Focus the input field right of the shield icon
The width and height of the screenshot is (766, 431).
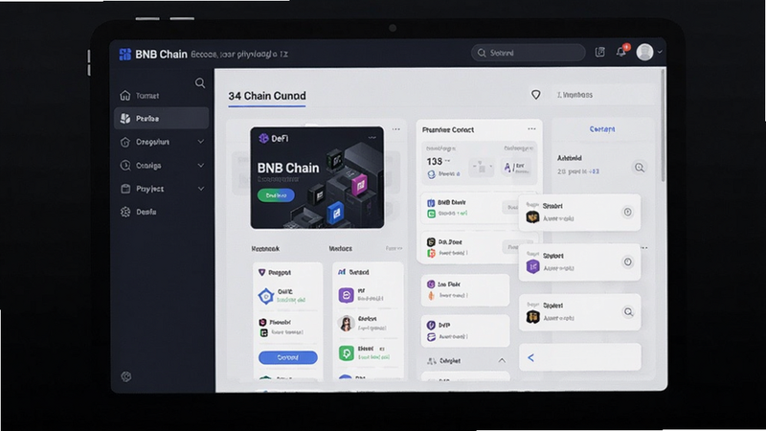point(603,95)
